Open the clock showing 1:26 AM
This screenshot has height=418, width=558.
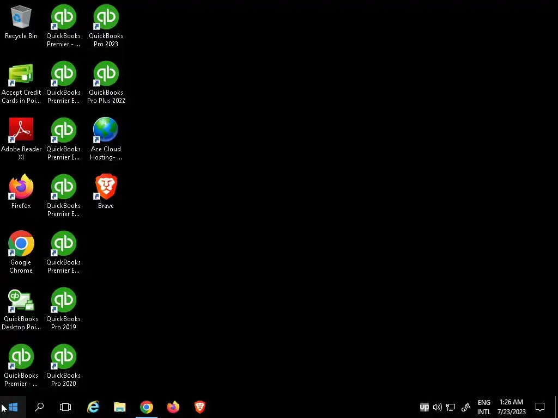(x=511, y=407)
